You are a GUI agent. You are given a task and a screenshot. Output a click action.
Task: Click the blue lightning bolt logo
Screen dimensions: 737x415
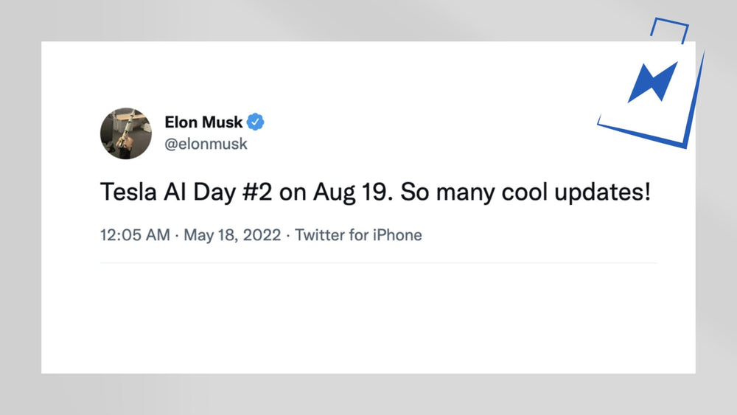coord(652,83)
